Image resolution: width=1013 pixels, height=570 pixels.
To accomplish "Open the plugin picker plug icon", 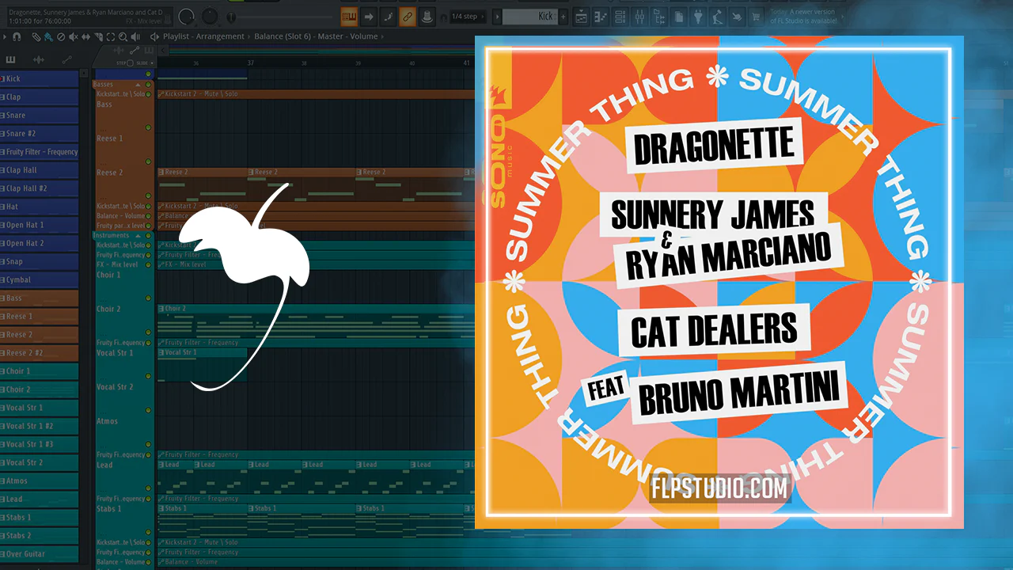I will tap(699, 16).
